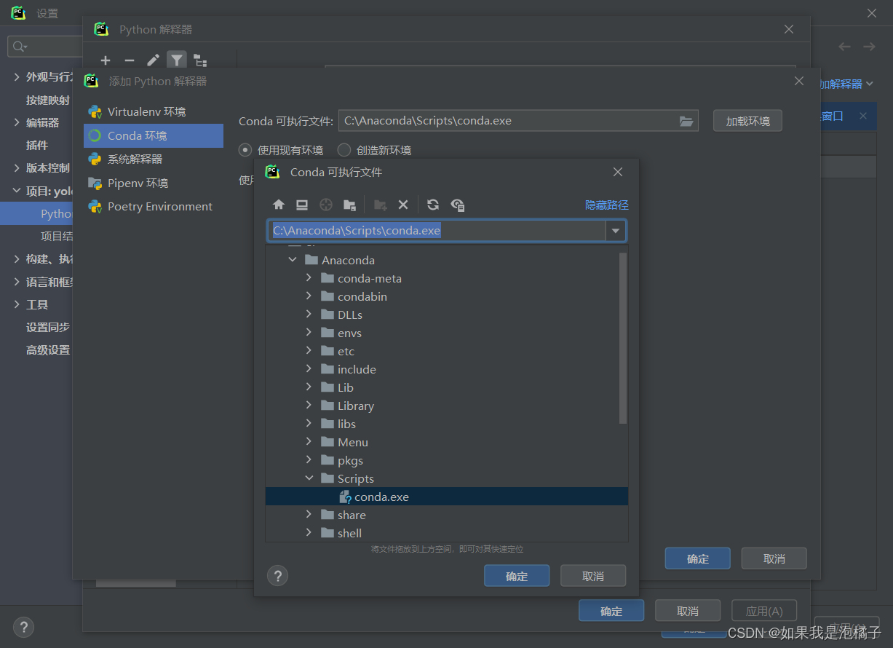Viewport: 893px width, 648px height.
Task: Confirm in Conda executable file dialog
Action: click(517, 576)
